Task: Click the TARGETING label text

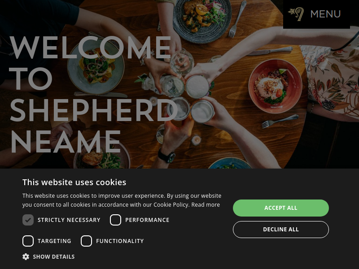Action: click(54, 241)
